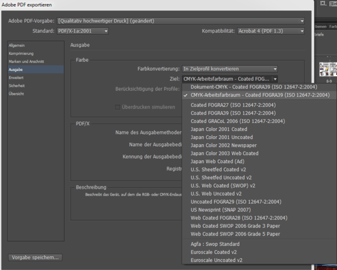Select Web Coated SWOP 2006 Grade 3 Paper
The image size is (337, 270).
(x=259, y=226)
